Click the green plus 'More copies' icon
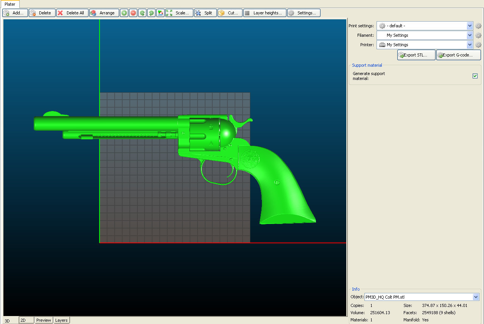Viewport: 484px width, 324px height. pyautogui.click(x=124, y=13)
